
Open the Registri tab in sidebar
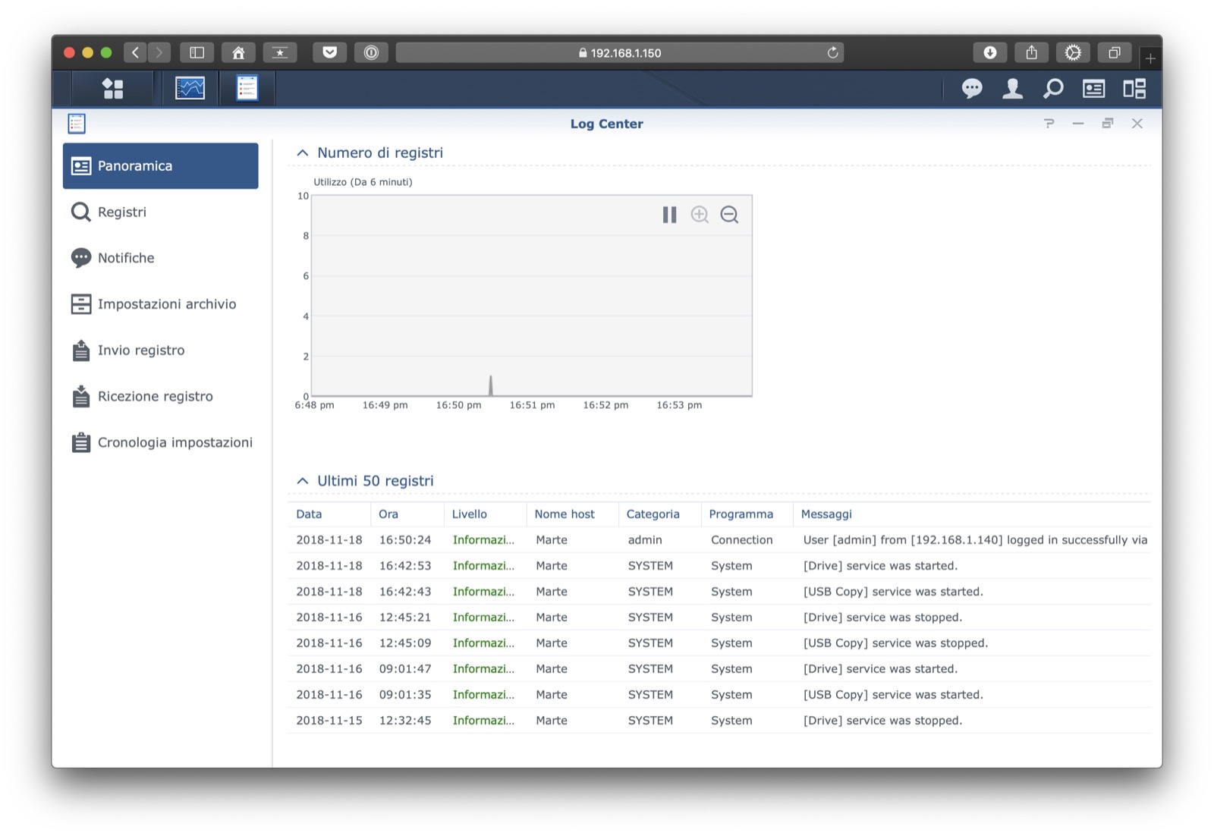click(x=121, y=212)
